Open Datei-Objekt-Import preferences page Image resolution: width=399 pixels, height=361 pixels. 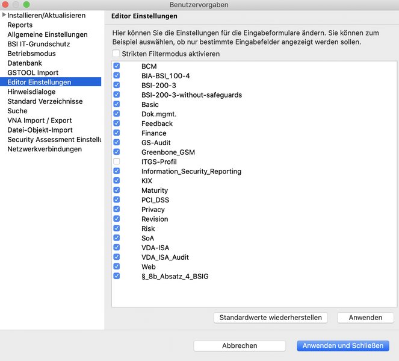(x=40, y=130)
